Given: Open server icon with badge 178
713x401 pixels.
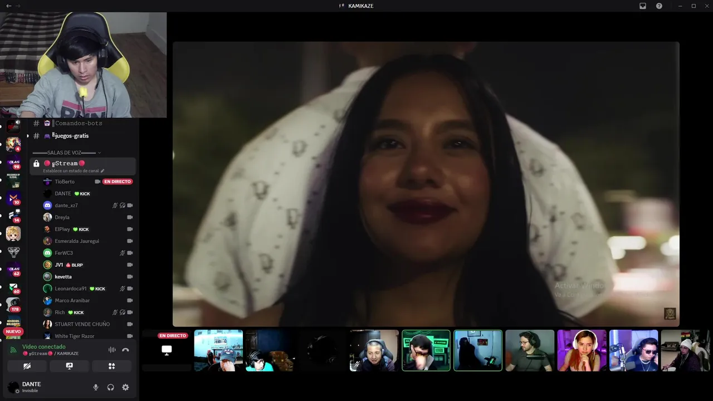Looking at the screenshot, I should [x=13, y=305].
